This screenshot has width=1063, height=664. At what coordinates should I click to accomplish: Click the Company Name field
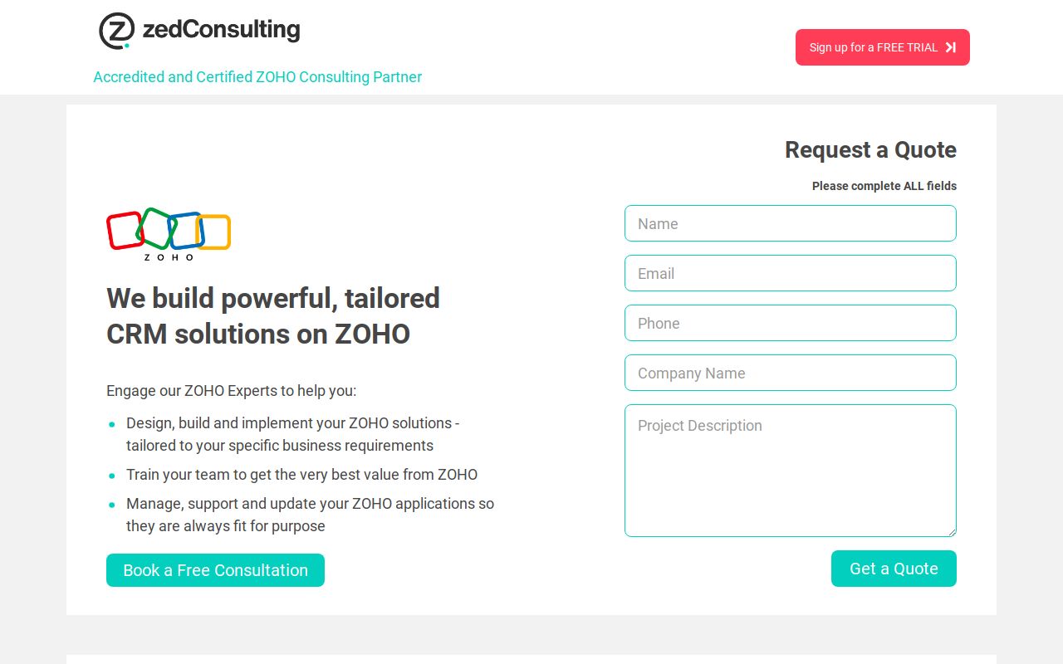[790, 373]
